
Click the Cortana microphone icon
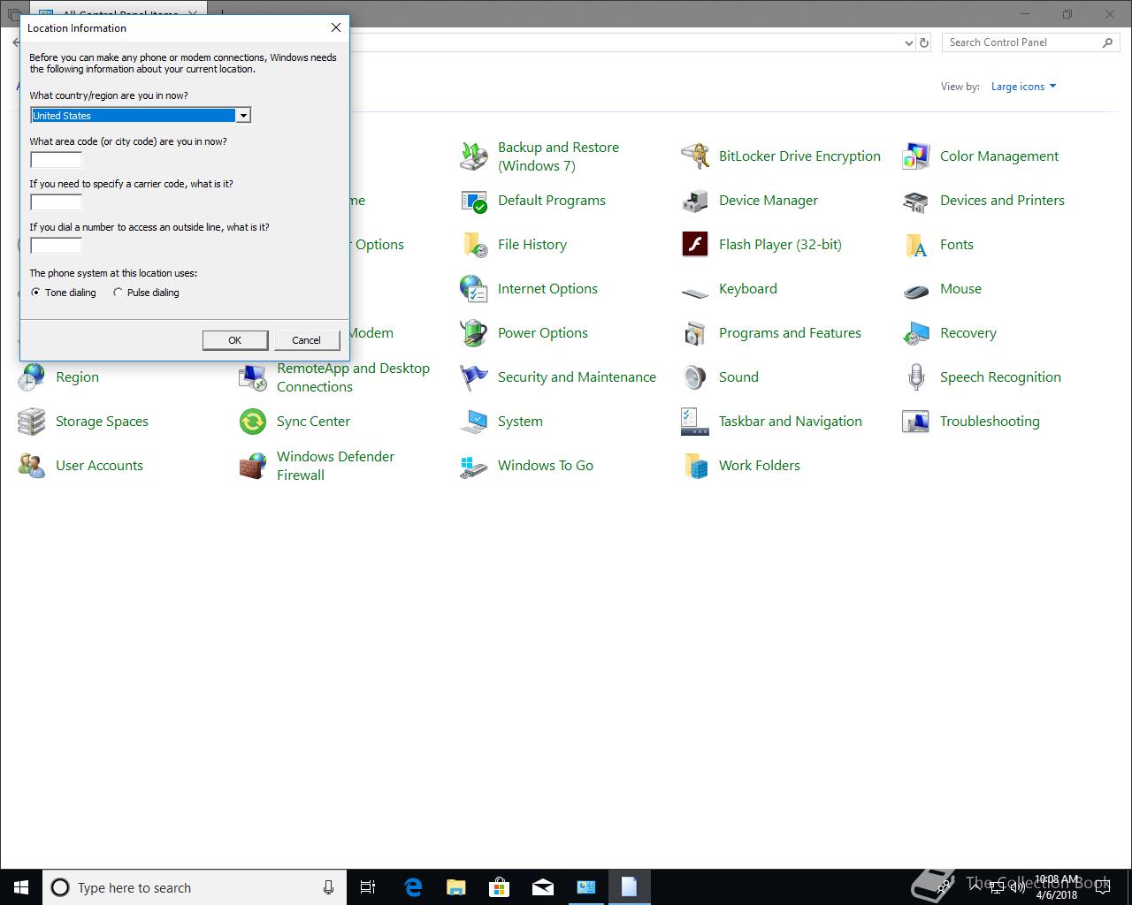(328, 887)
